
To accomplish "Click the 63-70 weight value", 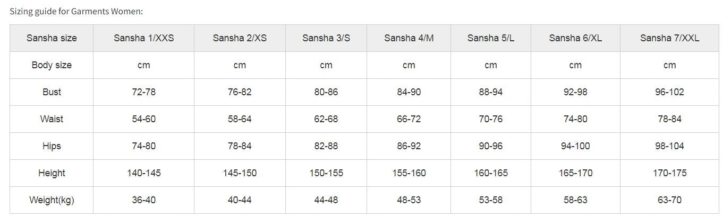I will 669,200.
